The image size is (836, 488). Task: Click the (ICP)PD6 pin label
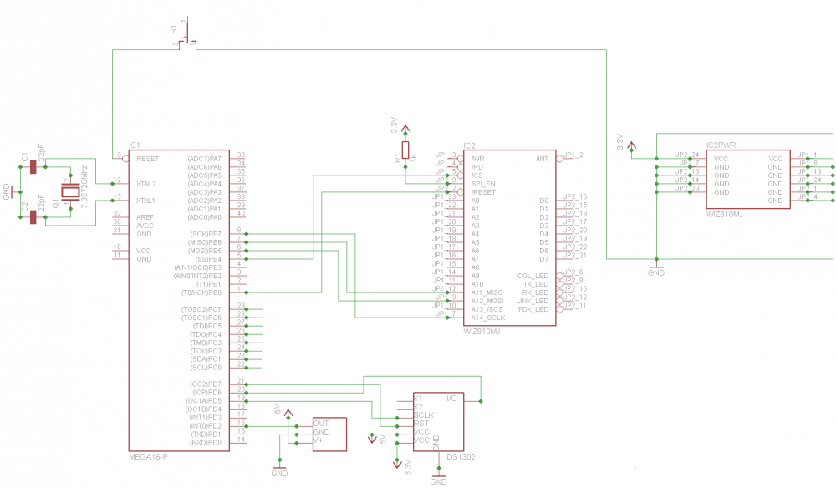[206, 393]
